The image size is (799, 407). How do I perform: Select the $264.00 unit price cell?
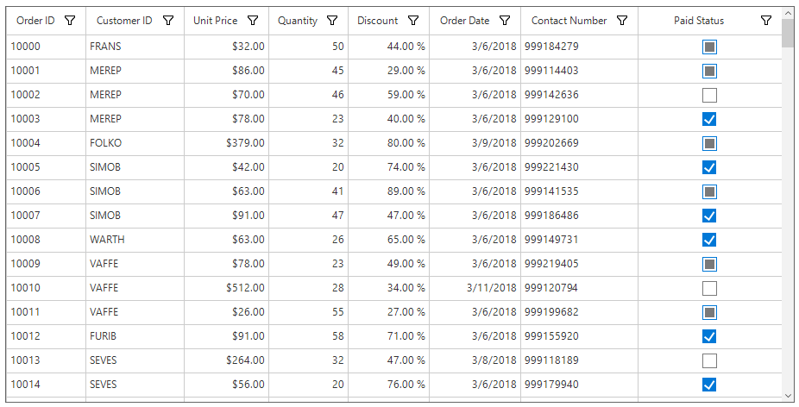(x=226, y=360)
